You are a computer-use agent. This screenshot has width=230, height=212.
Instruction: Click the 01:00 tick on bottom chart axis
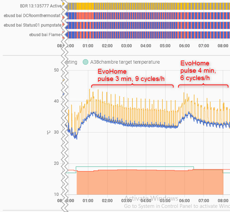click(88, 200)
